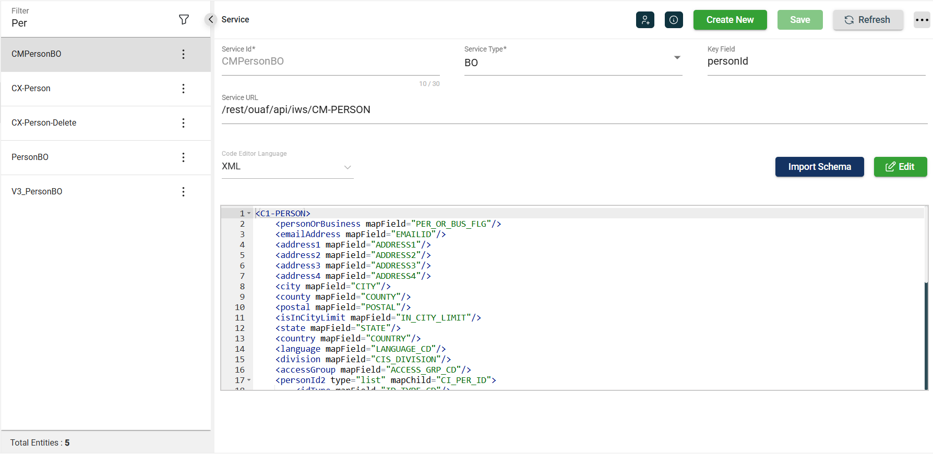Open the info icon button

pyautogui.click(x=673, y=20)
